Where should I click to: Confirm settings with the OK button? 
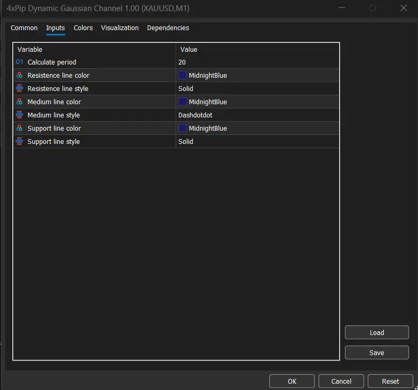(292, 381)
